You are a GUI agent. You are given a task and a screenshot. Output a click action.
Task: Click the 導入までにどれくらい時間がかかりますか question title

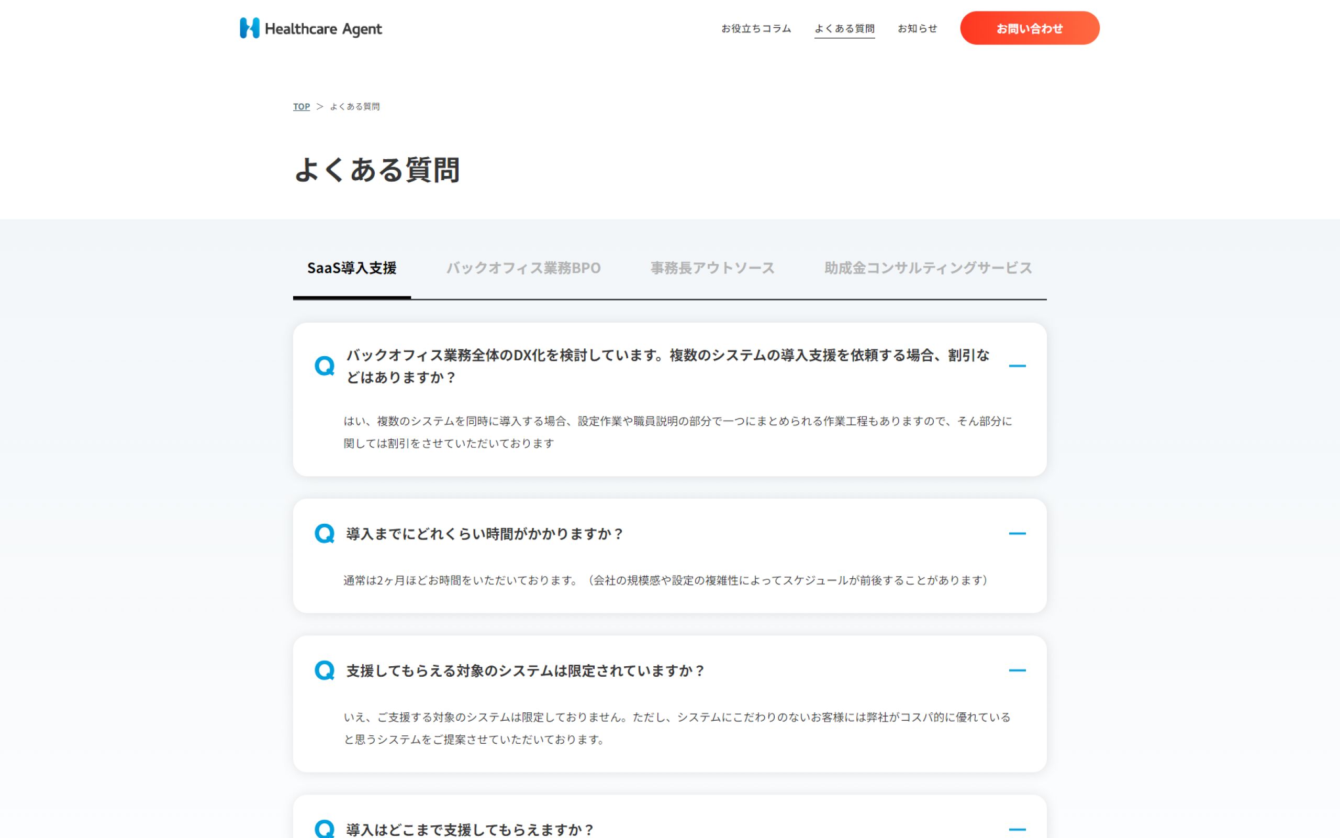pyautogui.click(x=485, y=534)
